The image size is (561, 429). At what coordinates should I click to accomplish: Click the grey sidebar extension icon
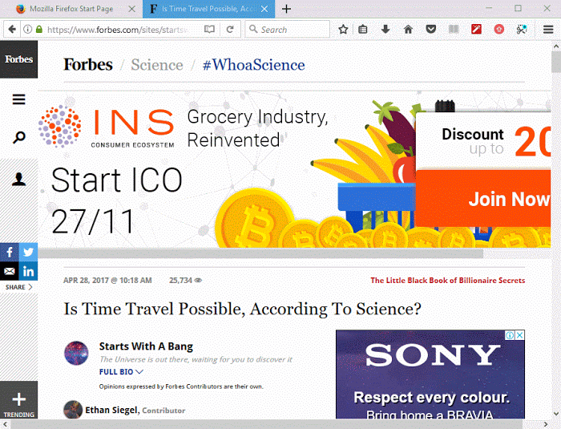454,30
